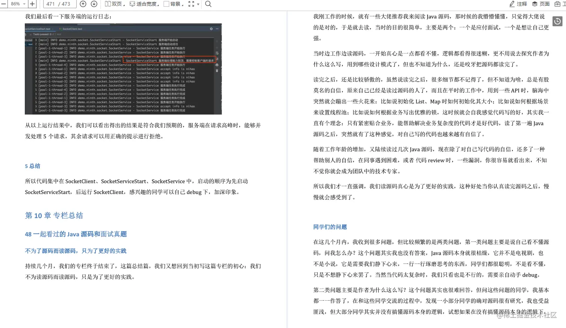Open the 双页 two-page view option
This screenshot has width=566, height=328.
(x=114, y=4)
